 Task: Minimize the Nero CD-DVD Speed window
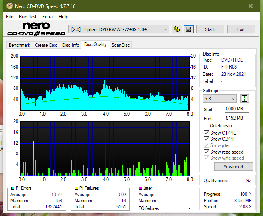(x=214, y=6)
